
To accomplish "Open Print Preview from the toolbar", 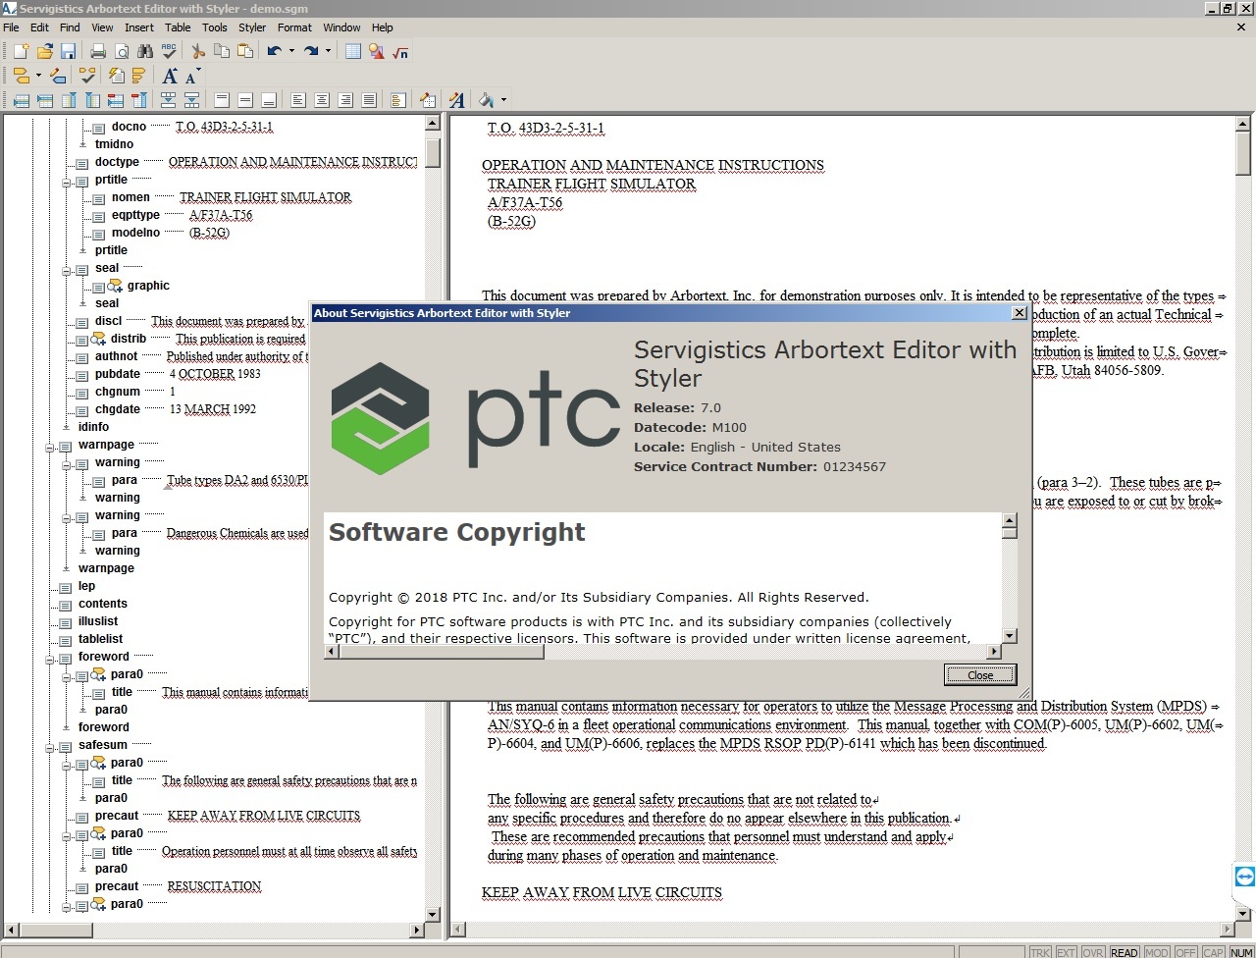I will coord(122,51).
